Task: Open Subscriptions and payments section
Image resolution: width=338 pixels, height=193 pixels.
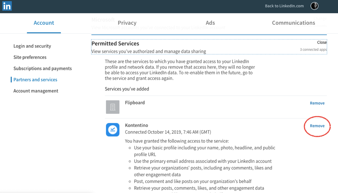Action: (x=42, y=68)
